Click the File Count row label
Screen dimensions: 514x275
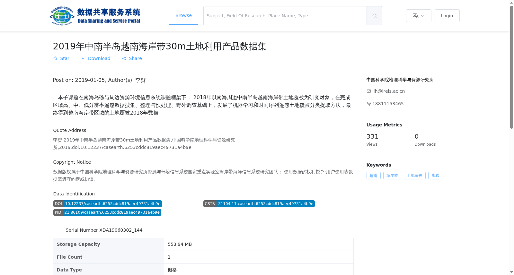pos(69,257)
